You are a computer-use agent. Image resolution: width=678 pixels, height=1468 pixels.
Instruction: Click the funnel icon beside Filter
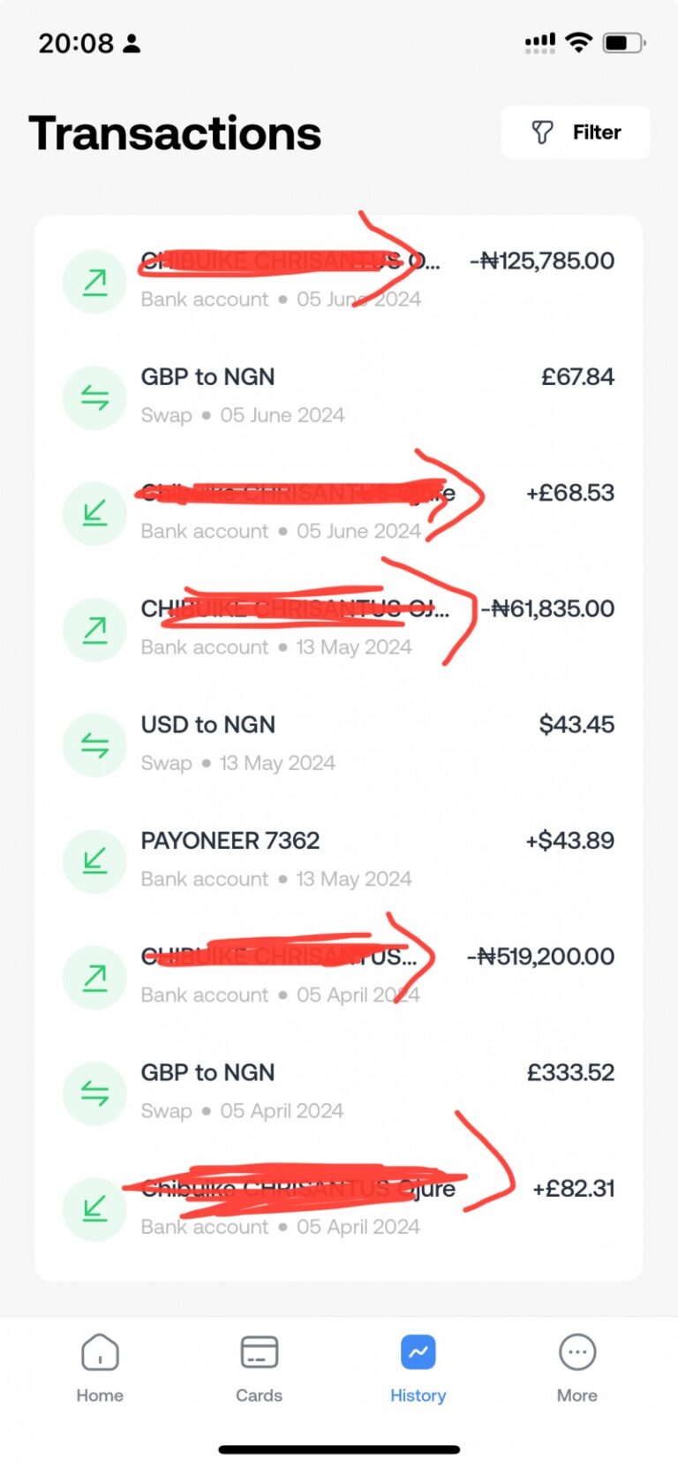542,132
